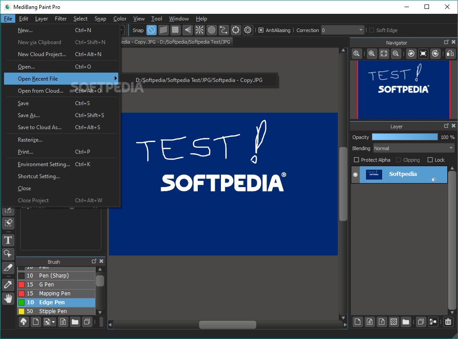Select the parallel lines snap icon
458x339 pixels.
point(163,30)
